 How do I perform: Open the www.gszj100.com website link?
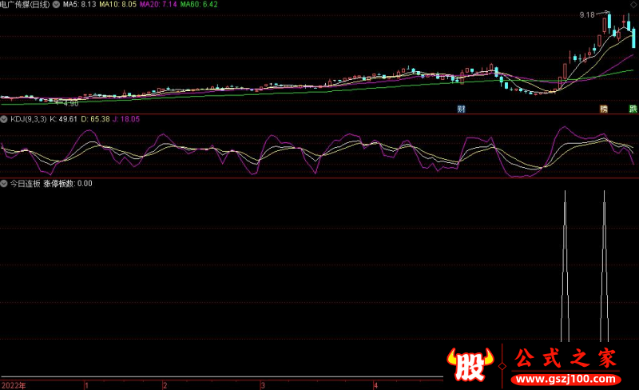563,376
